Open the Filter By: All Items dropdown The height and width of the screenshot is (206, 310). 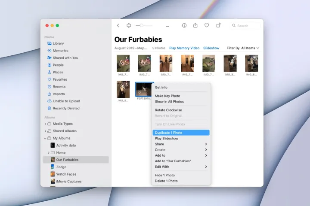tap(243, 48)
